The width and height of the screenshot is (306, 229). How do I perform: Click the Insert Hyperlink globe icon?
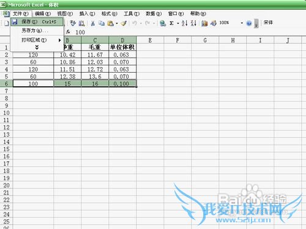(163, 23)
